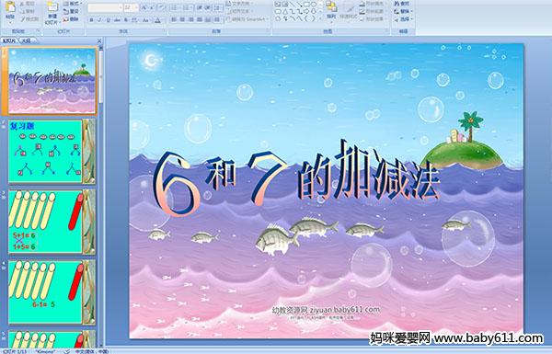This screenshot has height=354, width=552.
Task: Open the bullets list dropdown
Action: click(x=177, y=7)
